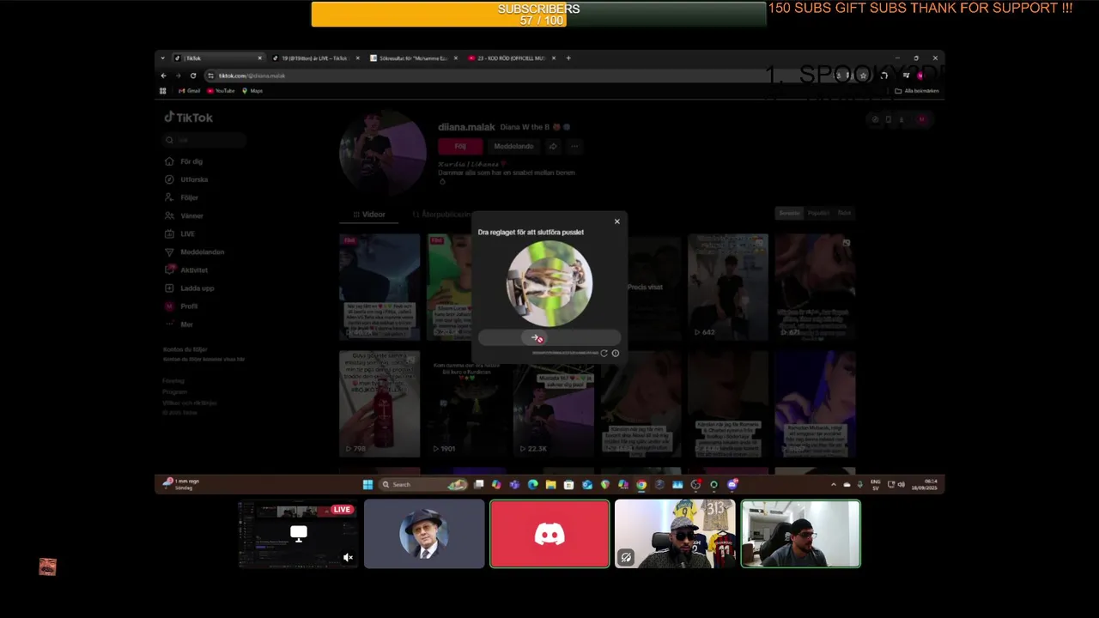Open the video with 798 views
This screenshot has height=618, width=1099.
click(379, 403)
